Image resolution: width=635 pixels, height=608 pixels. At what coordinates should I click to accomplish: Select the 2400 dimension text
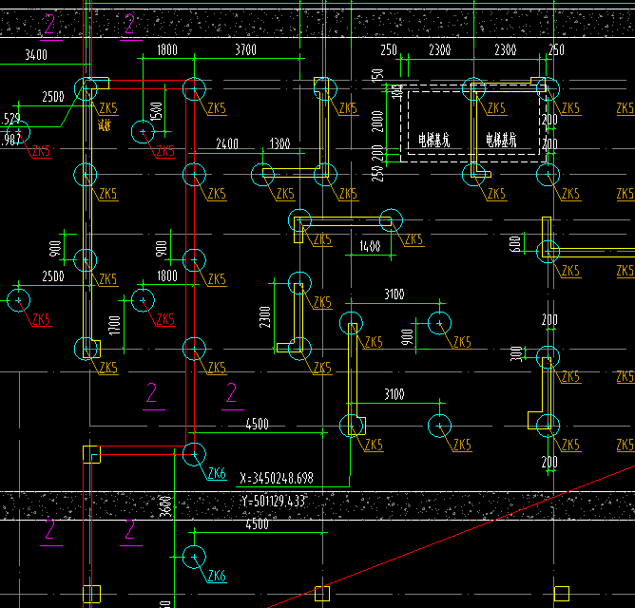pos(227,143)
